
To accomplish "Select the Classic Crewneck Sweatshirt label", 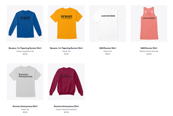I will 66,109.
